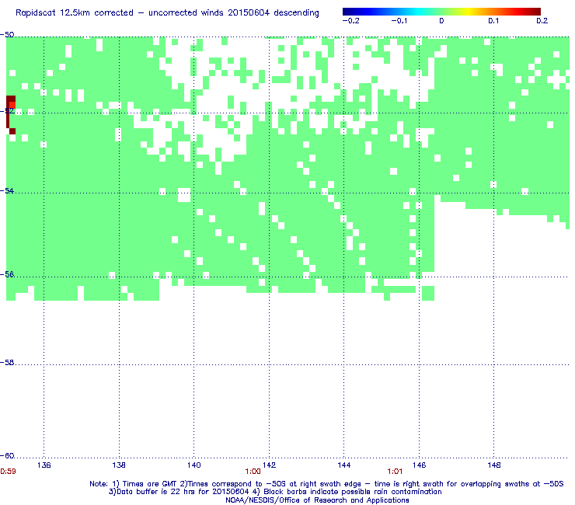
Task: Click the note line starting "Note: 1) Times are GMT"
Action: [326, 484]
